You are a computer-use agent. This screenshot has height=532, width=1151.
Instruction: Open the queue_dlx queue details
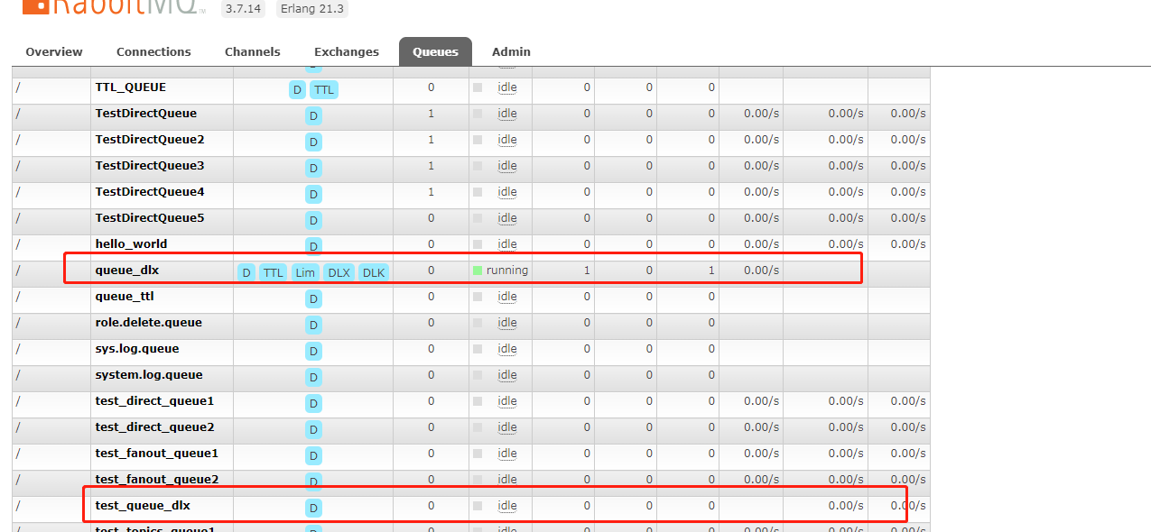127,271
